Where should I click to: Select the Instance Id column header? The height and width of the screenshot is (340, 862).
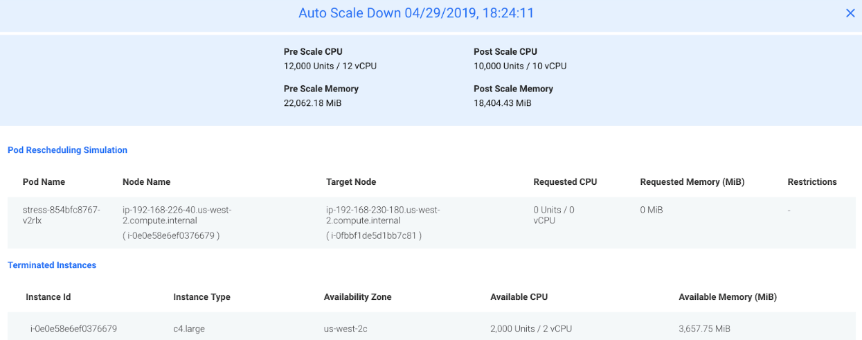click(48, 297)
